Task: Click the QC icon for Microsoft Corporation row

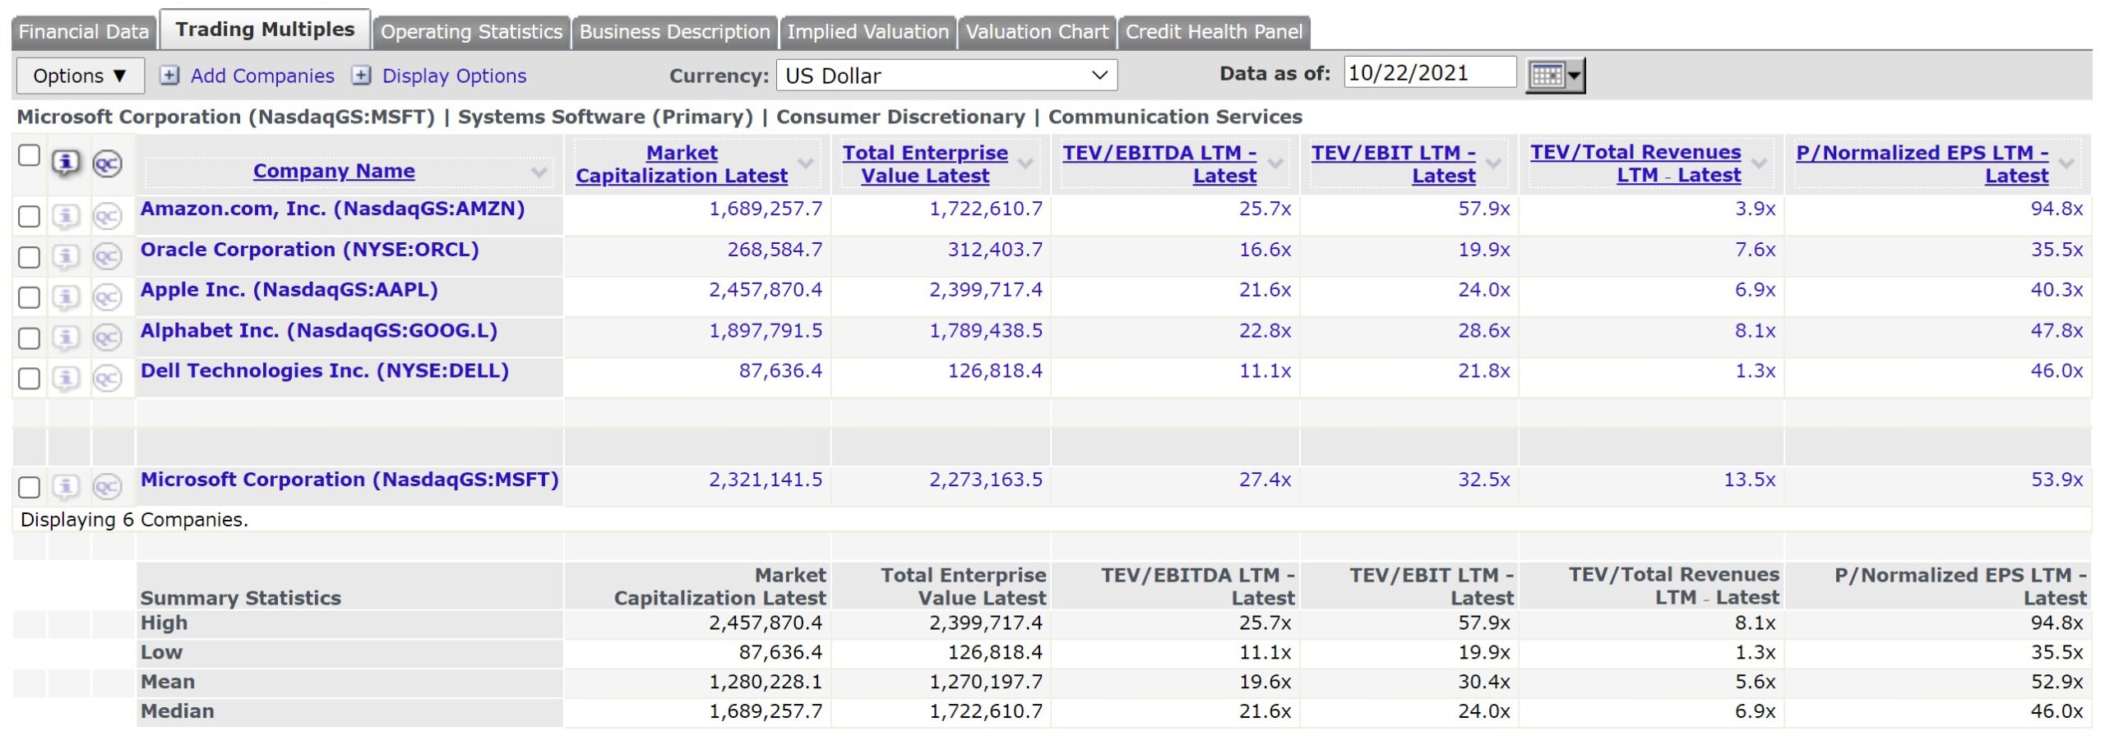Action: coord(108,487)
